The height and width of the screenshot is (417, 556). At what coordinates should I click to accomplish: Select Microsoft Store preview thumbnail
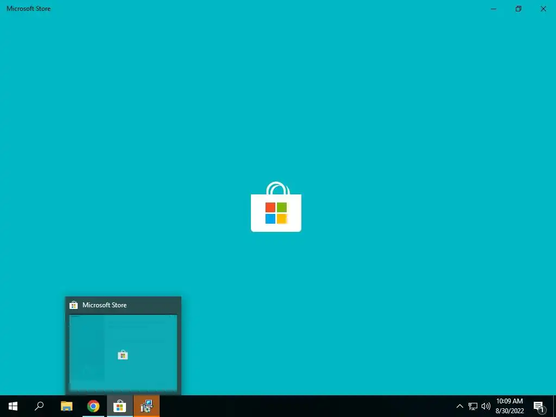point(123,353)
